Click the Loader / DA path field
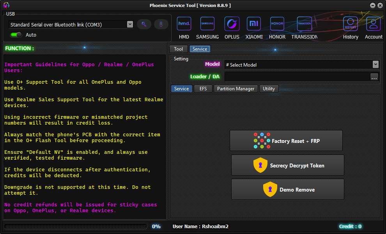 tap(297, 77)
